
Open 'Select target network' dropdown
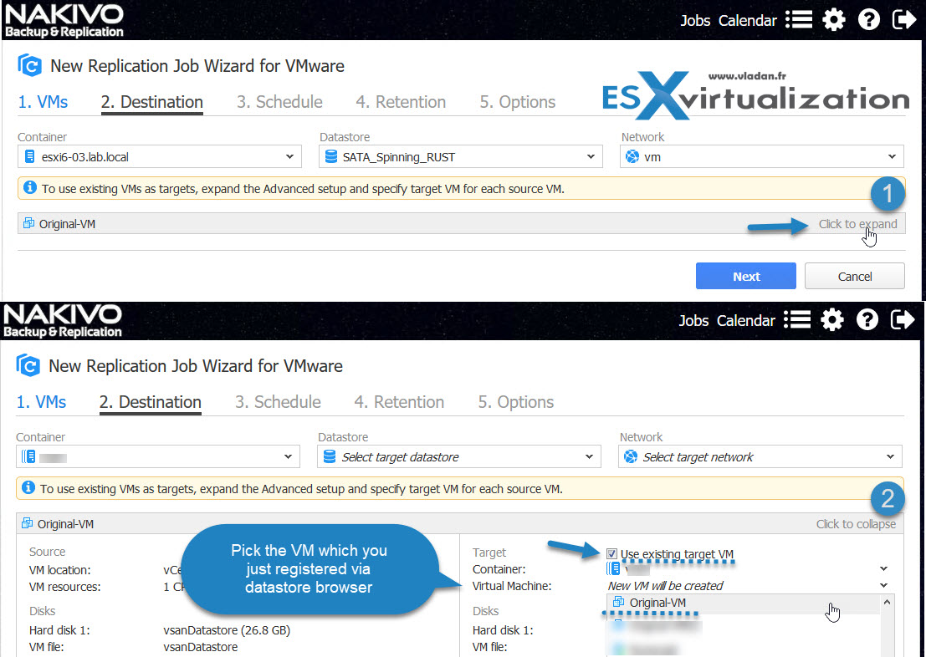click(760, 457)
